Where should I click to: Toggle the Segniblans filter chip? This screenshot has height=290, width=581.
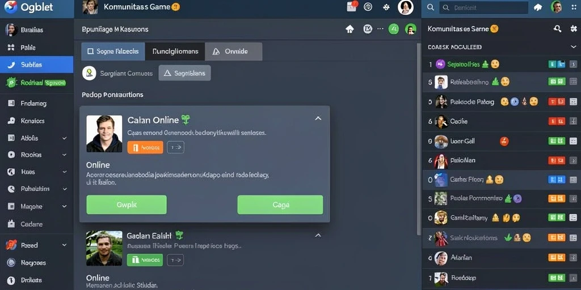pyautogui.click(x=184, y=73)
